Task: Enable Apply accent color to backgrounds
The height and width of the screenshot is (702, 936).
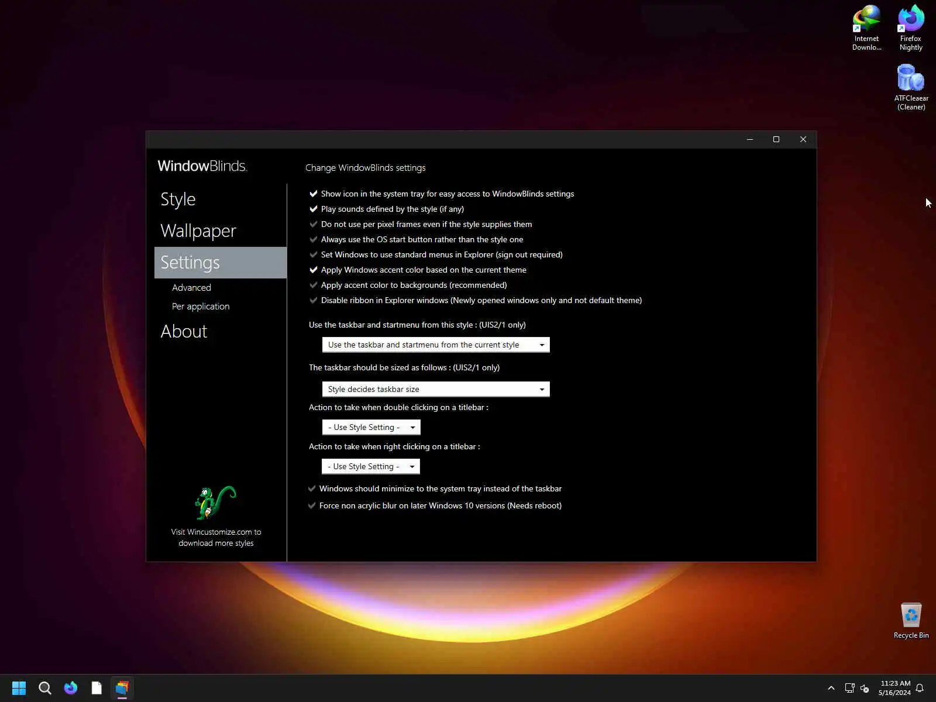Action: click(x=408, y=285)
